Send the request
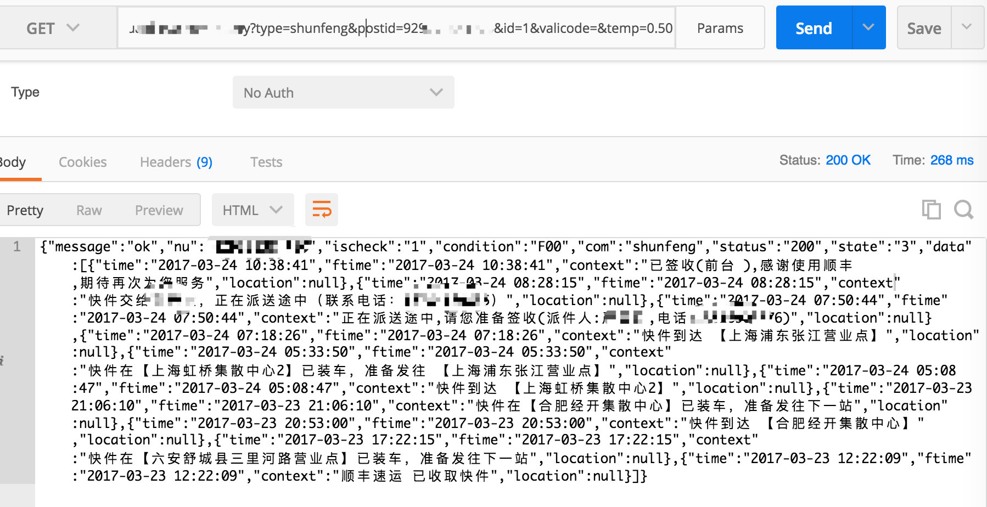This screenshot has height=507, width=987. [x=814, y=28]
